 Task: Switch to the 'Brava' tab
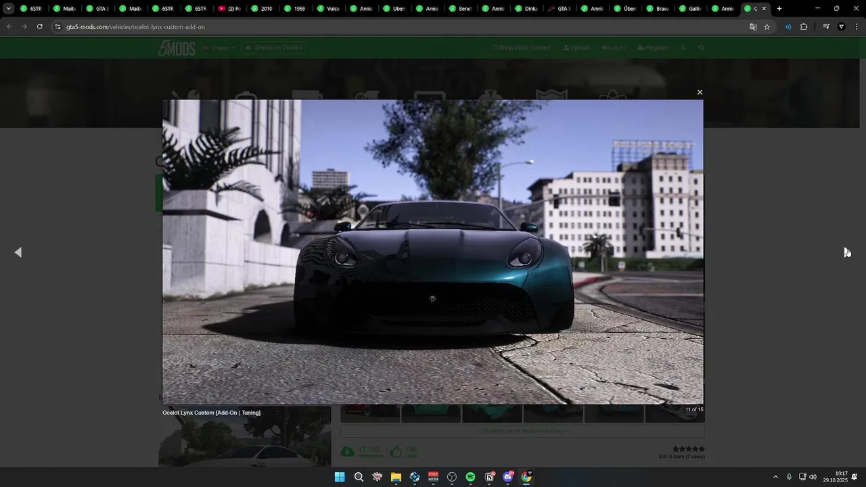pos(660,9)
